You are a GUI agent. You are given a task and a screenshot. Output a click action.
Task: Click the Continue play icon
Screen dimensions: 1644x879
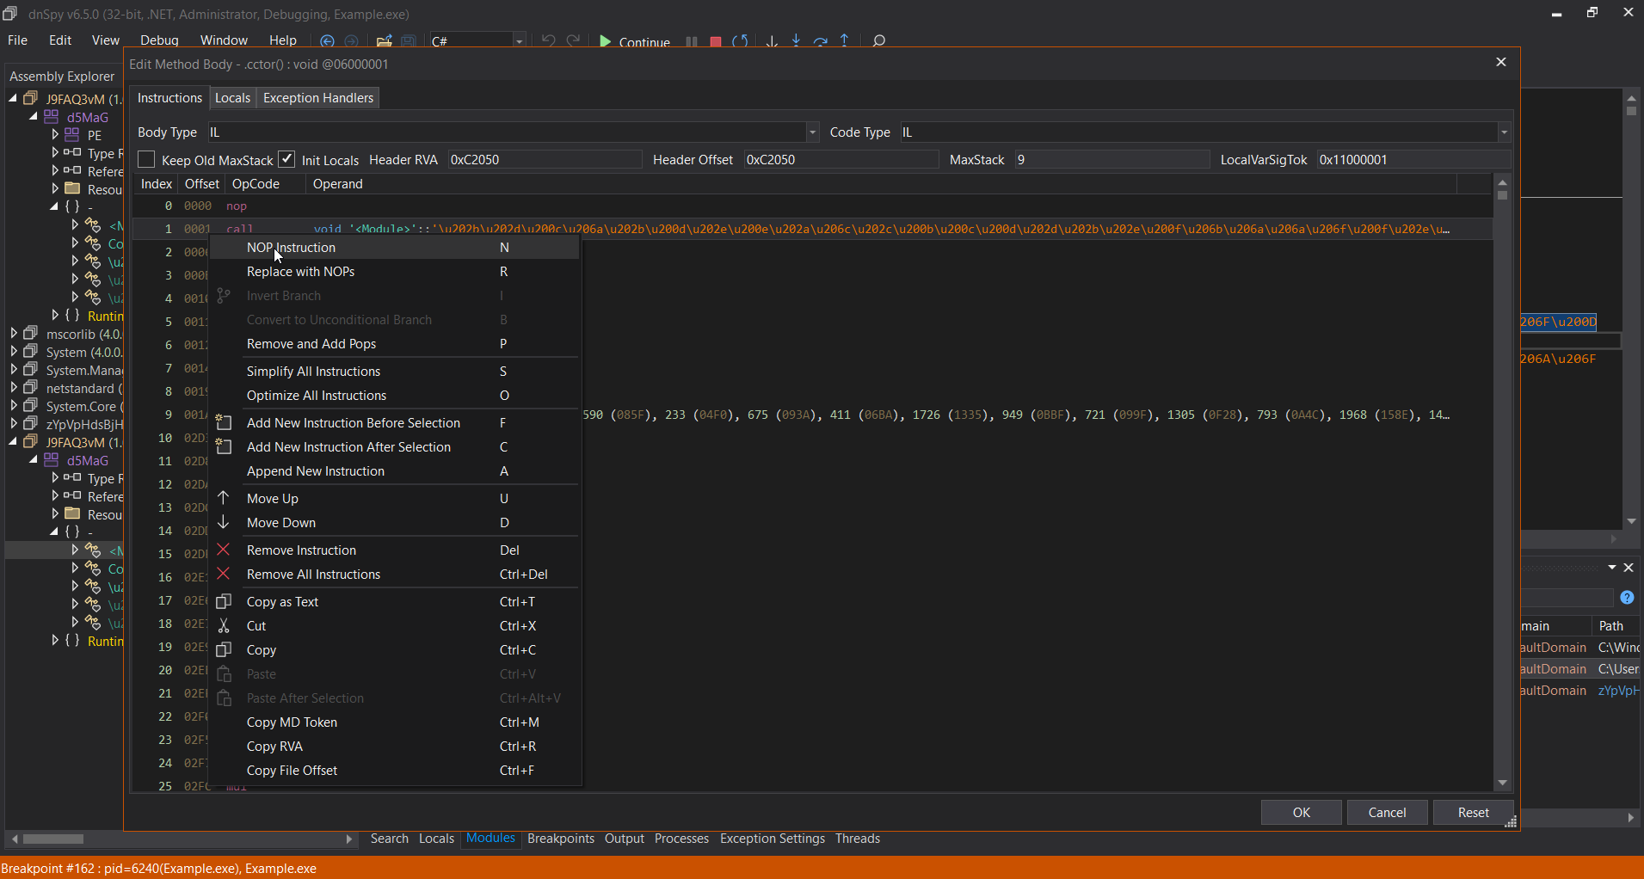pyautogui.click(x=606, y=41)
